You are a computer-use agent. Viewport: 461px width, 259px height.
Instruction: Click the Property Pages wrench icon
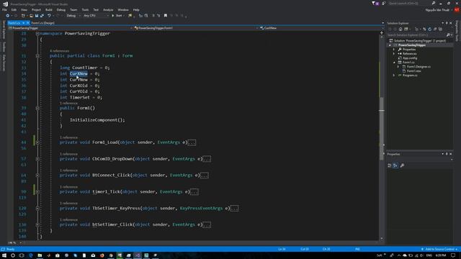pyautogui.click(x=402, y=165)
